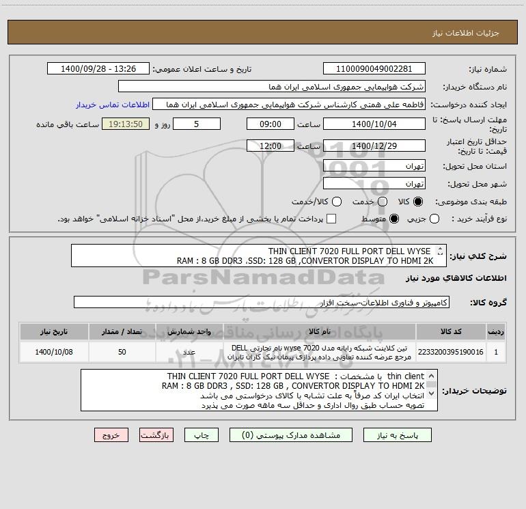Click the کد کالا column header
526x509 pixels.
(451, 331)
